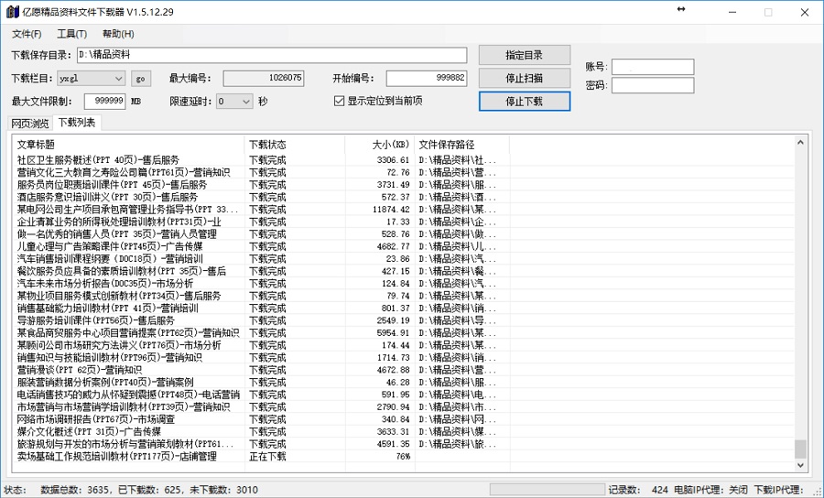Click the 开始编号 number field

point(426,79)
